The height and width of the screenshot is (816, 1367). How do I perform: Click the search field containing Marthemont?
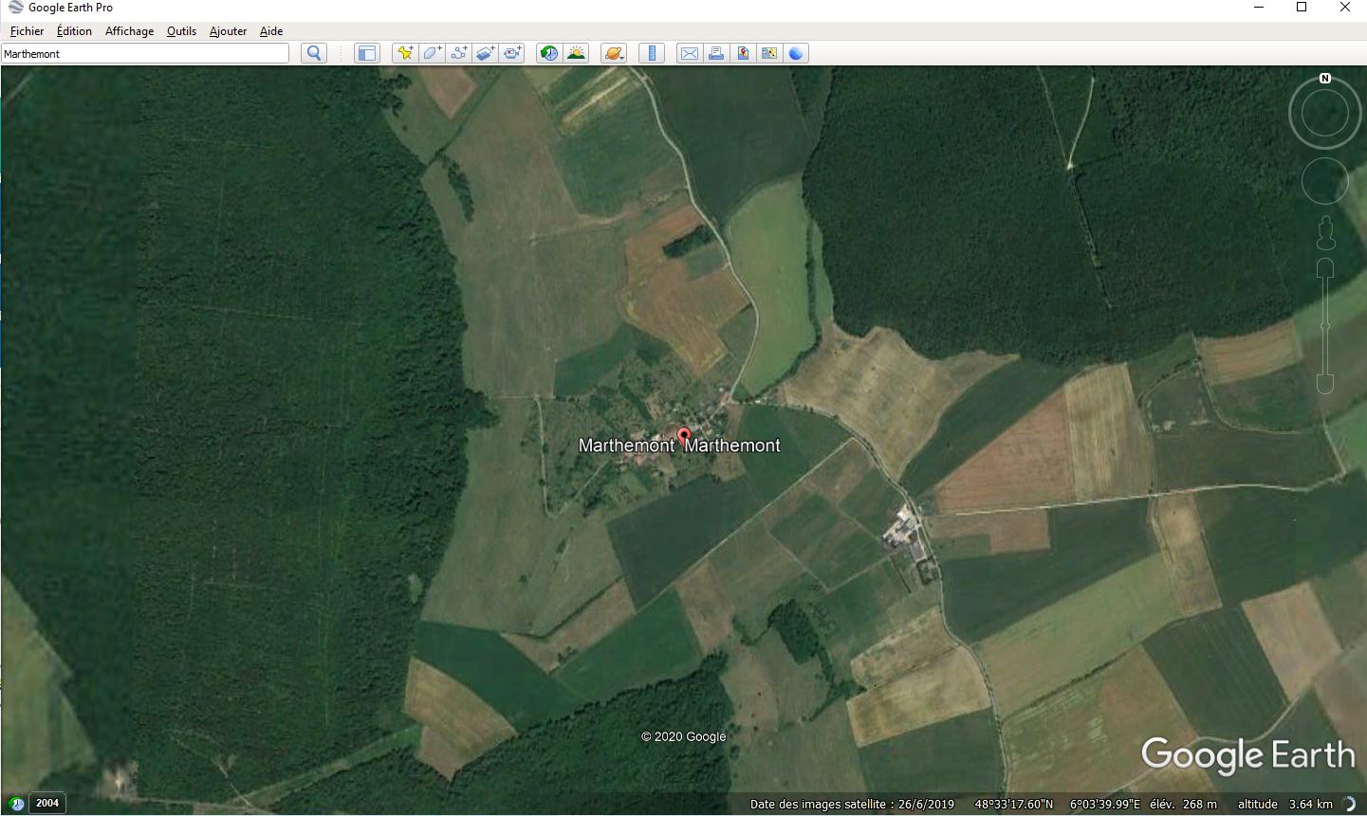[145, 53]
